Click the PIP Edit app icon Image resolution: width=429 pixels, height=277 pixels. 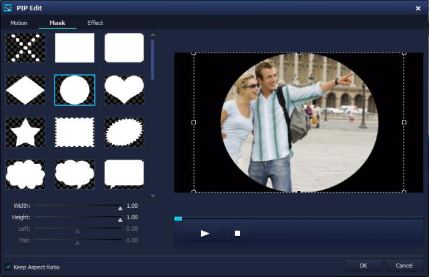pyautogui.click(x=8, y=8)
